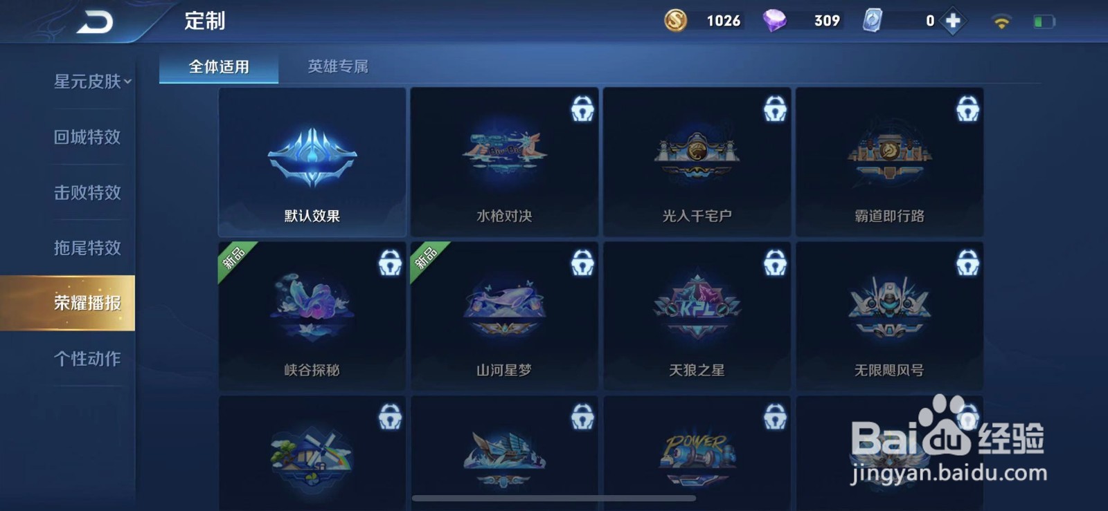The height and width of the screenshot is (511, 1108).
Task: Open 个性动作 in the sidebar
Action: [x=87, y=358]
